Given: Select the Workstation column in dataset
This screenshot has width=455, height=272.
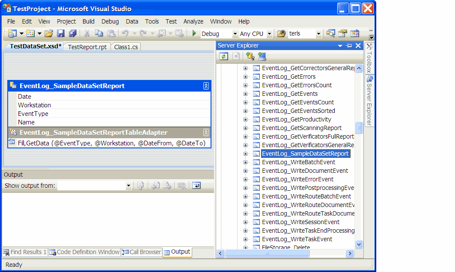Looking at the screenshot, I should [x=34, y=105].
